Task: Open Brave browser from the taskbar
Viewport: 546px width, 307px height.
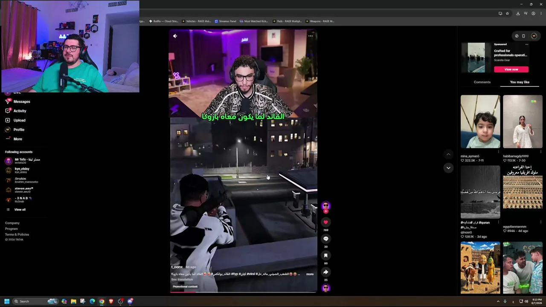Action: click(x=111, y=301)
